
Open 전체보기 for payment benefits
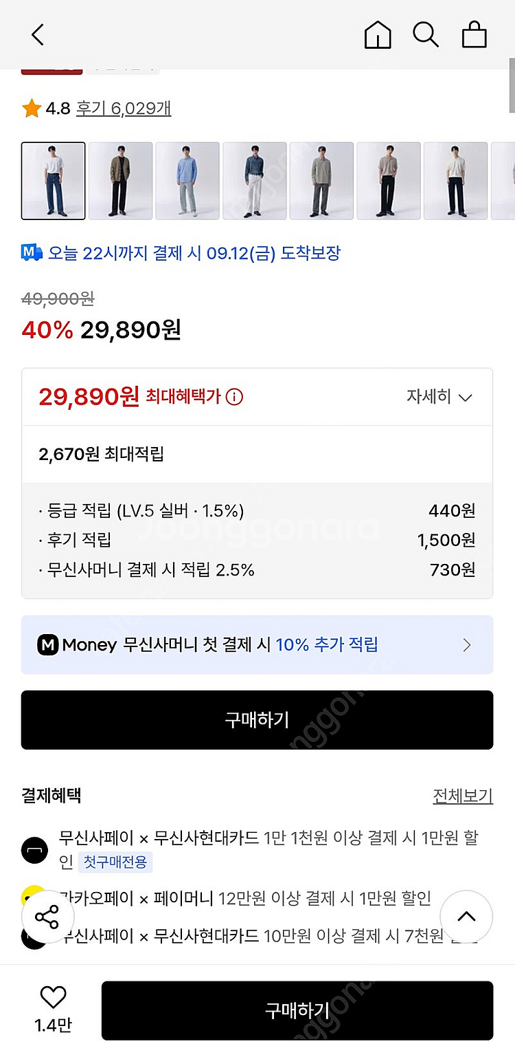click(462, 796)
